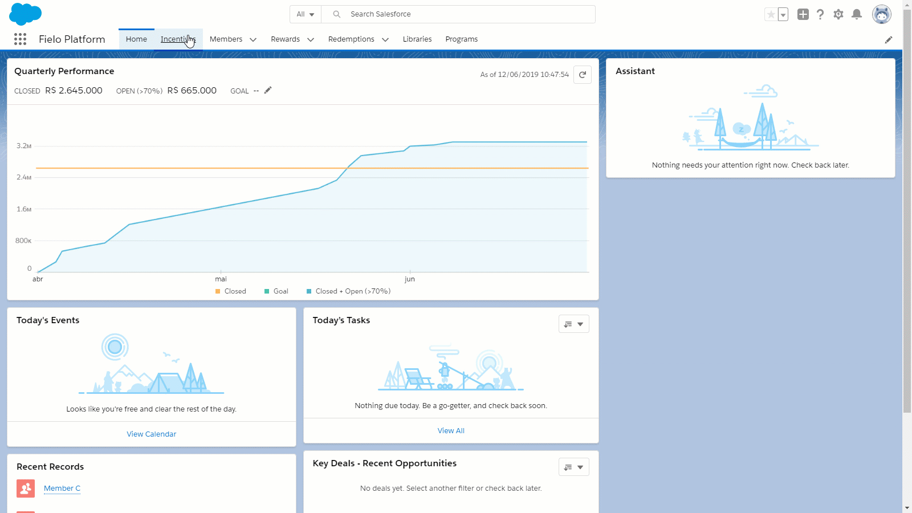Screen dimensions: 912x513
Task: Open the Rewards tab
Action: (285, 39)
